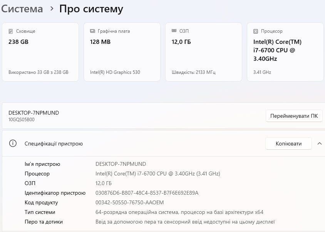Click the Специфікації пристрою section header text

click(54, 144)
